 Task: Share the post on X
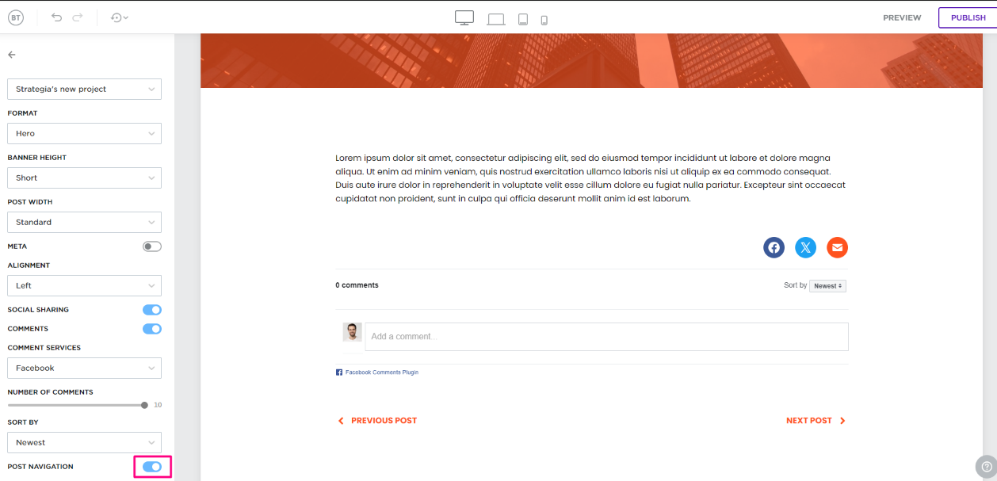805,248
